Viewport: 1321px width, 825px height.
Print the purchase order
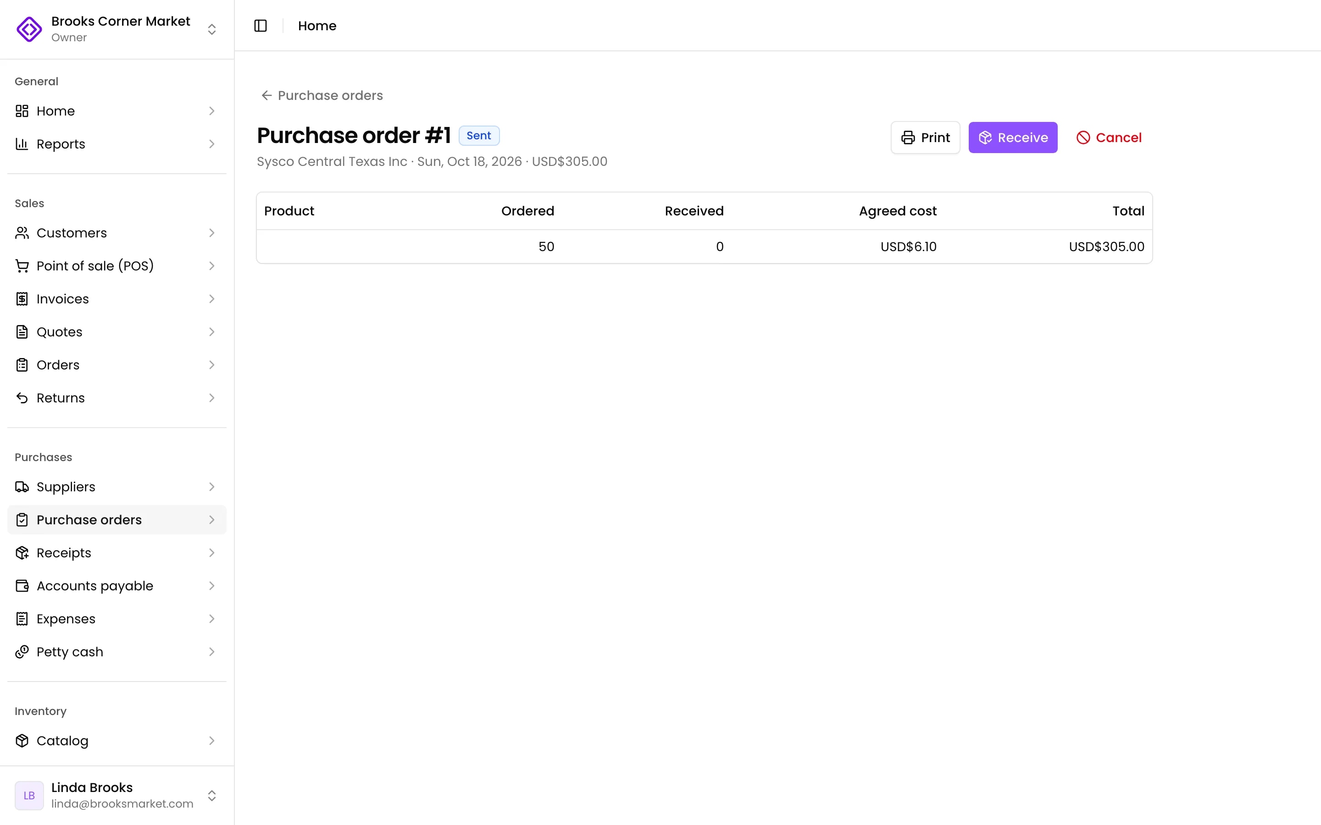tap(925, 137)
